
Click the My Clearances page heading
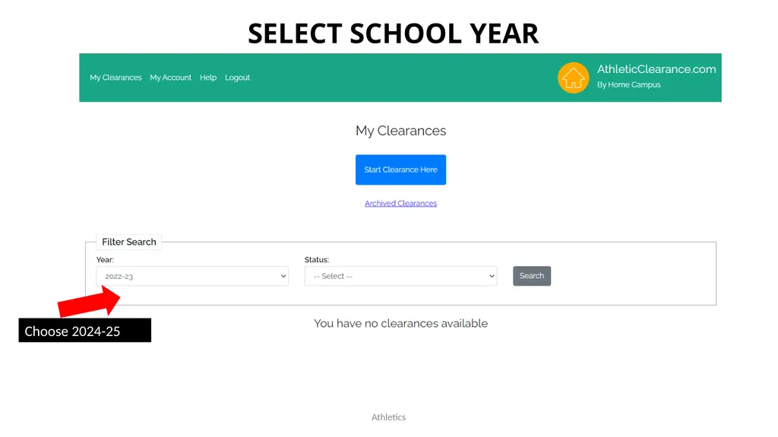point(400,131)
